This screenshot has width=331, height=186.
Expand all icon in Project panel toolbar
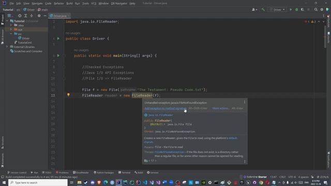pos(25,16)
